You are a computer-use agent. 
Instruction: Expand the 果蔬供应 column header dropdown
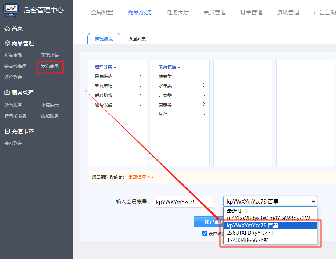[x=169, y=67]
